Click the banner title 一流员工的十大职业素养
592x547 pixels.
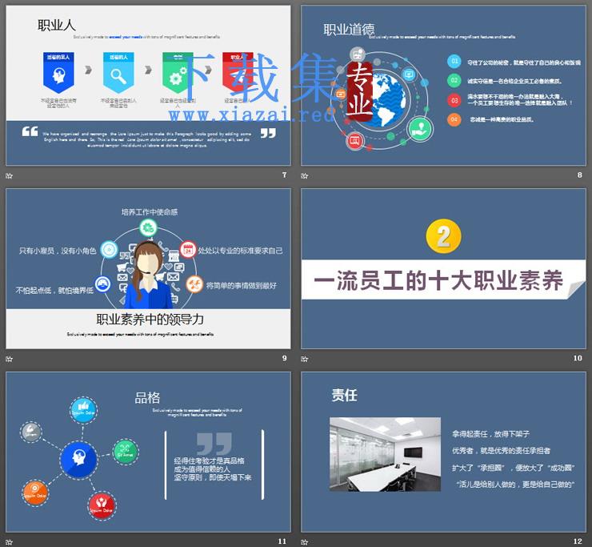tap(438, 280)
